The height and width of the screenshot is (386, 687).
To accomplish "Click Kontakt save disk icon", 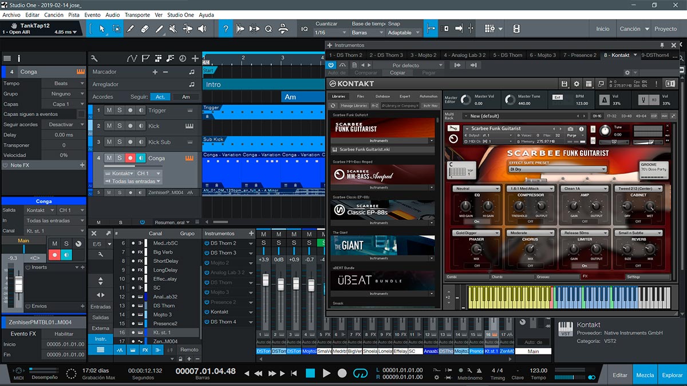I will (564, 84).
